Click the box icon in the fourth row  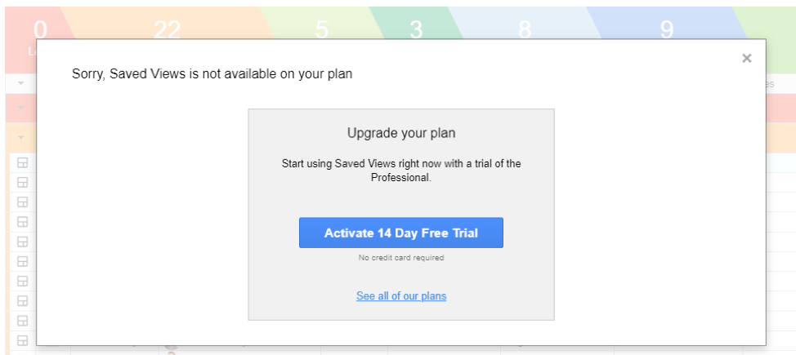[x=22, y=222]
